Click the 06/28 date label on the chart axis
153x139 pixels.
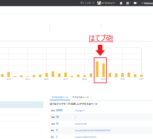84,79
